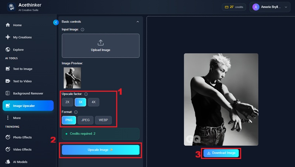Click the Upscale Image button

point(101,150)
